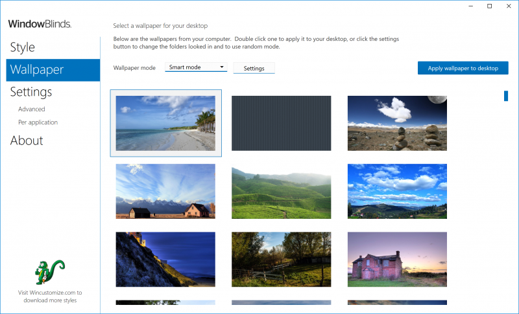The image size is (519, 314).
Task: Choose the cliffside lighthouse night wallpaper
Action: click(165, 259)
